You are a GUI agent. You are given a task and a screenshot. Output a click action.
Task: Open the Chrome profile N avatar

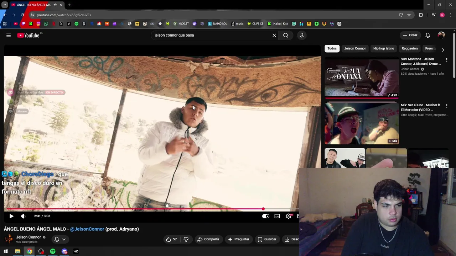point(442,15)
